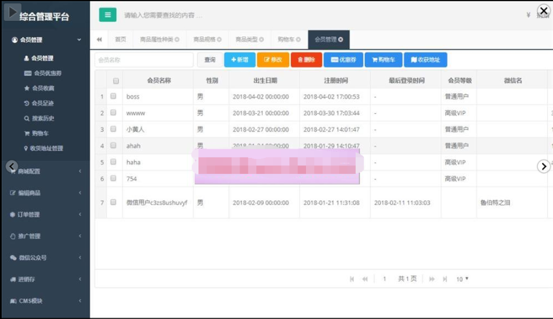Open 收货地址管理 in sidebar
This screenshot has width=553, height=319.
point(44,148)
